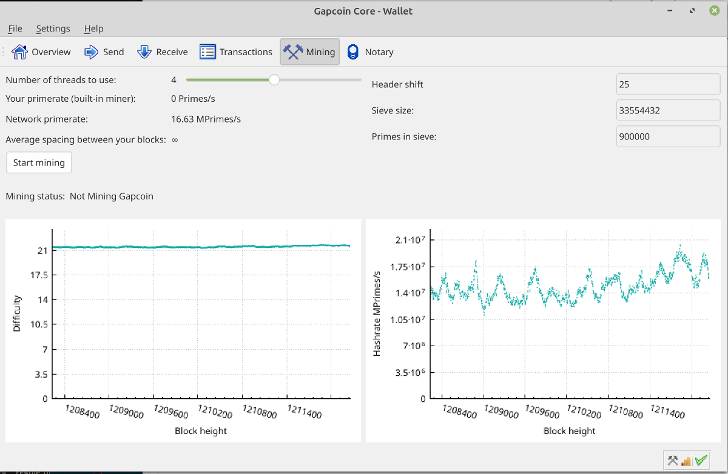
Task: Edit the Primes in sieve field
Action: click(668, 136)
